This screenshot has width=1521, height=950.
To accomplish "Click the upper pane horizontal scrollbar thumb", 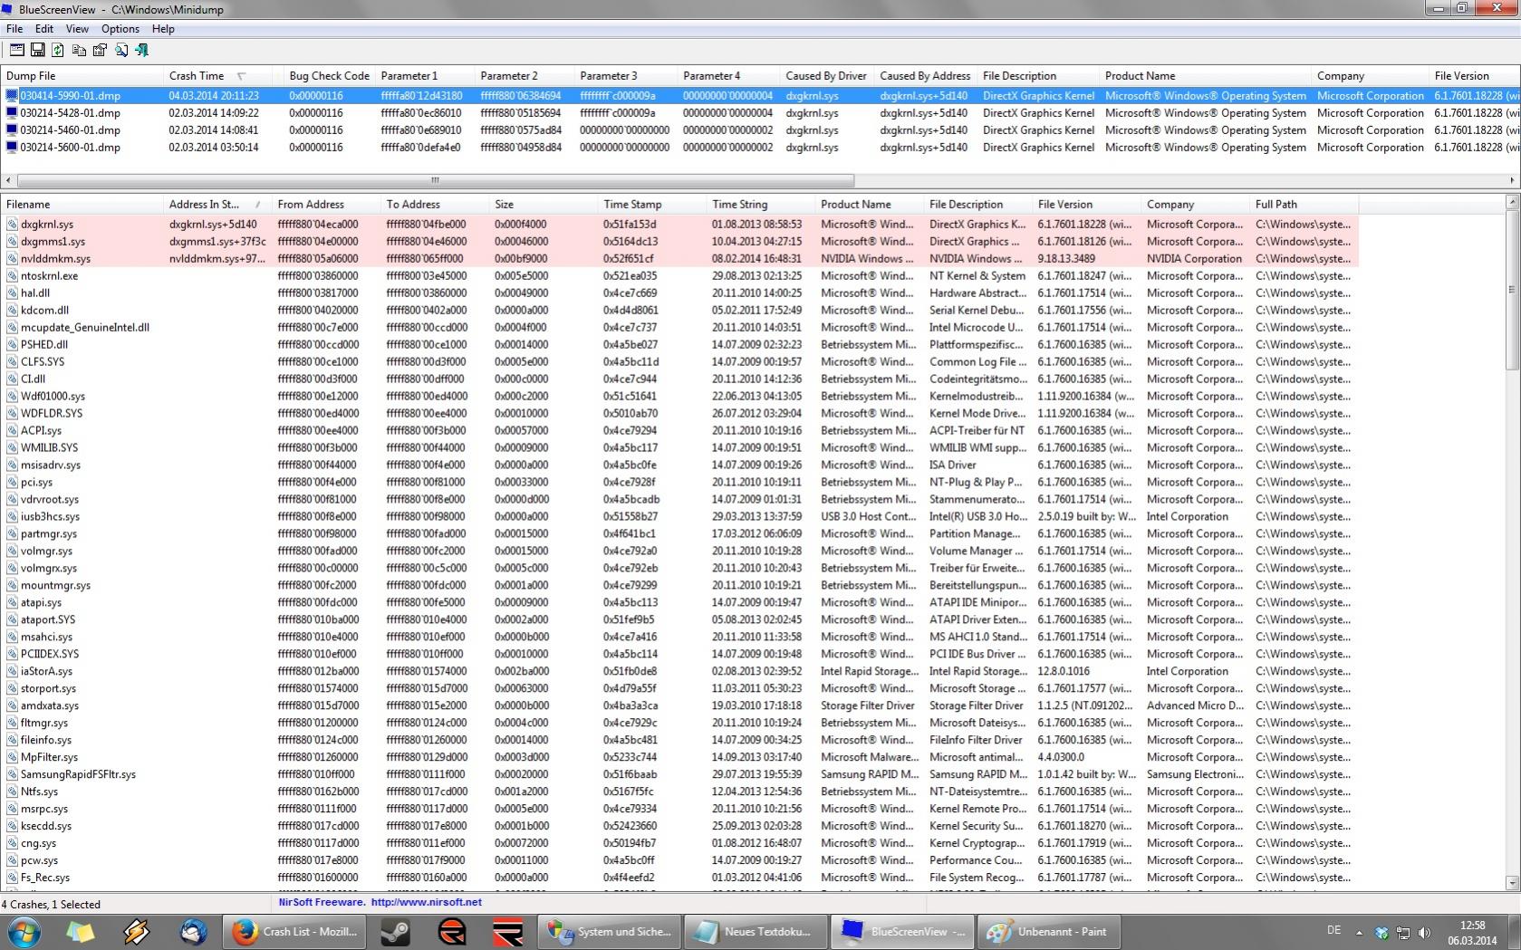I will (436, 180).
